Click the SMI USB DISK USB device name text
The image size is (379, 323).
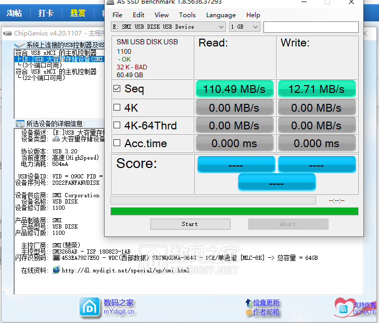click(x=147, y=42)
